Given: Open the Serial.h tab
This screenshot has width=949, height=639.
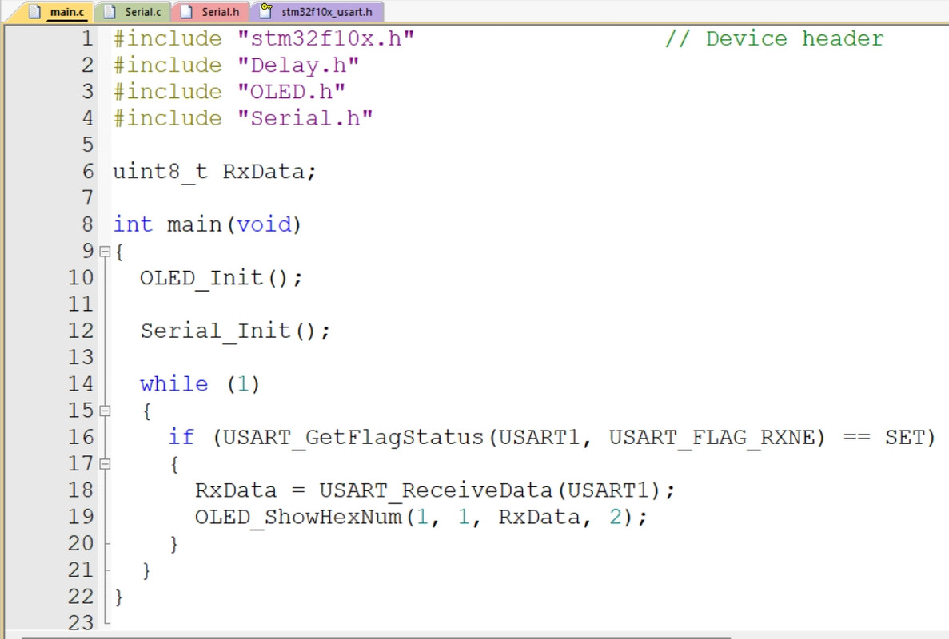Looking at the screenshot, I should (211, 12).
